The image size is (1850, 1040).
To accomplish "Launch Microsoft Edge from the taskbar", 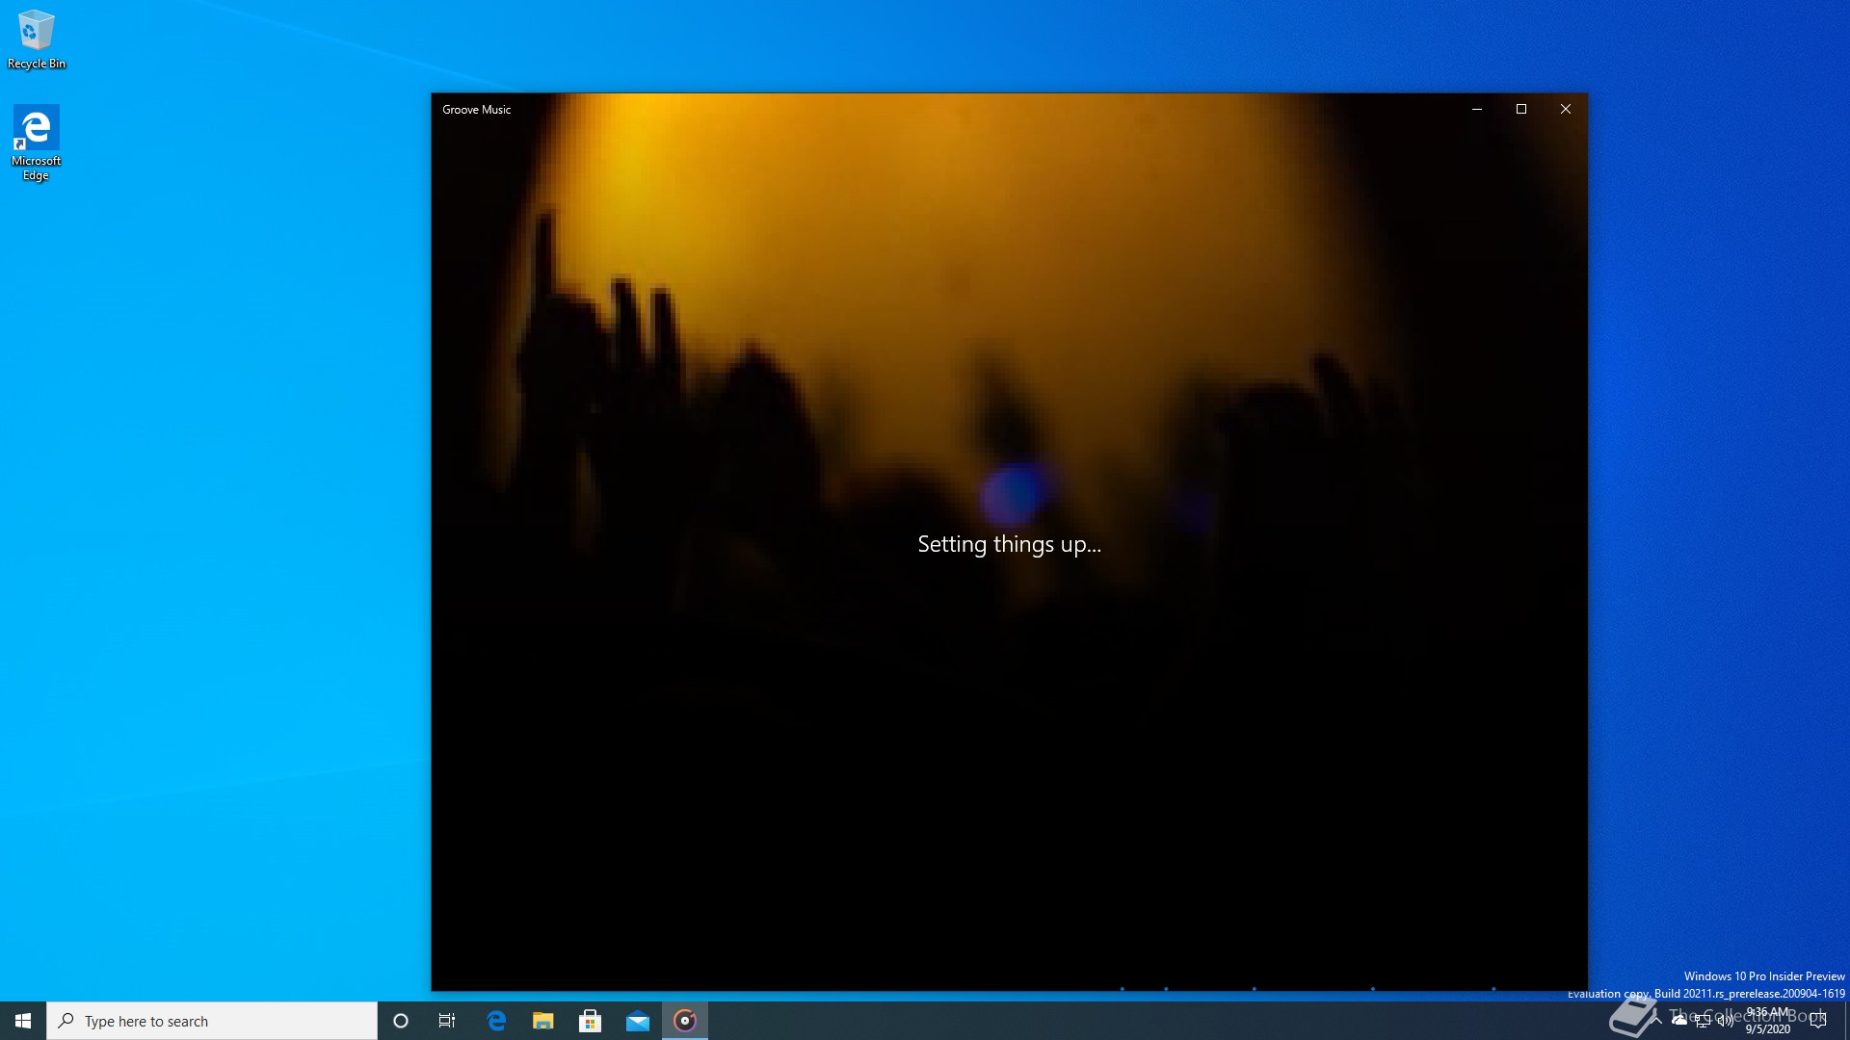I will tap(496, 1021).
